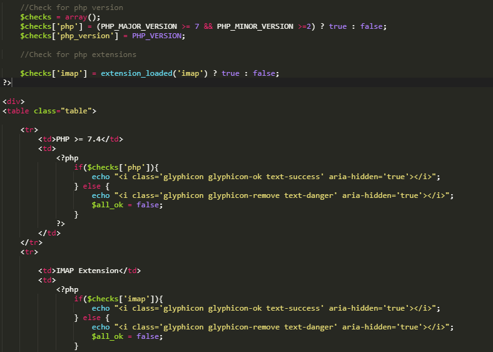Click the "array" keyword in $checks assignment
The width and height of the screenshot is (493, 352).
click(x=76, y=17)
